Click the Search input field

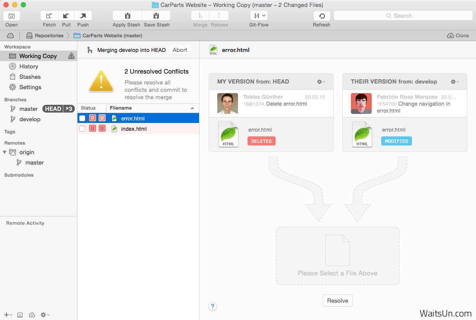click(403, 16)
